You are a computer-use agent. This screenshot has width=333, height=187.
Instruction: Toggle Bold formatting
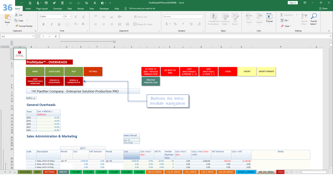pyautogui.click(x=43, y=24)
